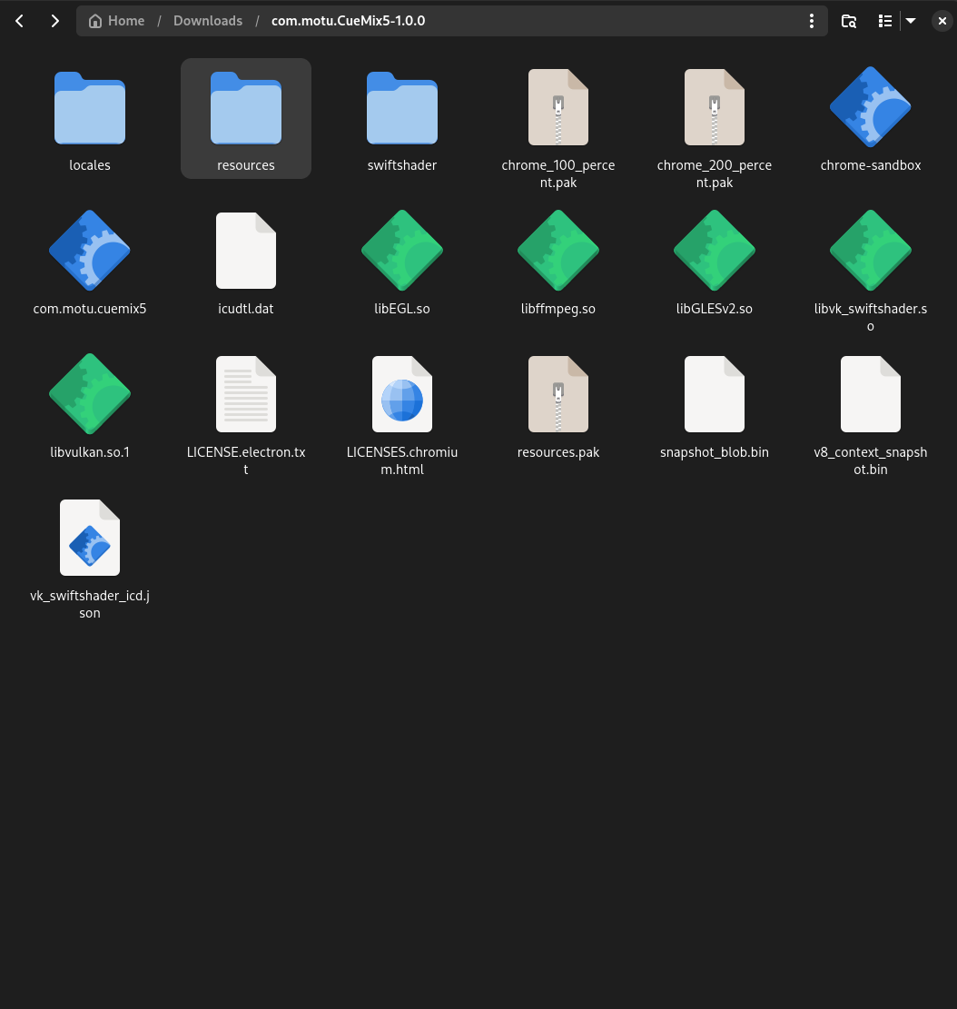The image size is (957, 1009).
Task: Select the chrome-sandbox executable icon
Action: tap(870, 107)
